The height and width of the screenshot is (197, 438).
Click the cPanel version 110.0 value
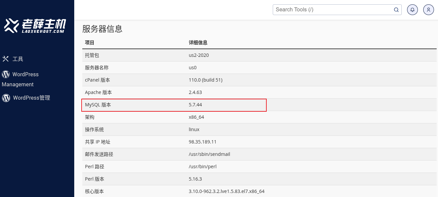tap(206, 80)
